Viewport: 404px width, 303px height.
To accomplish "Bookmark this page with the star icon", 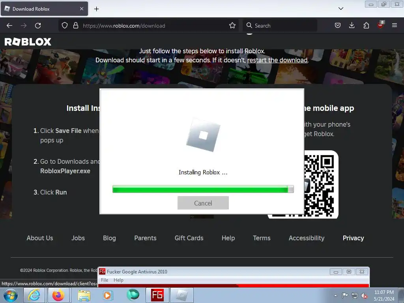I will point(232,26).
